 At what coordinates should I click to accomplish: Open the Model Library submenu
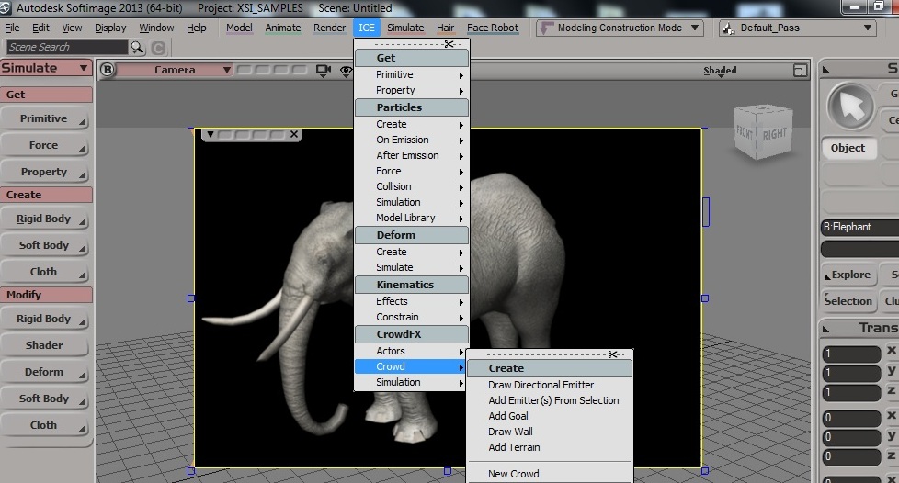pos(411,218)
